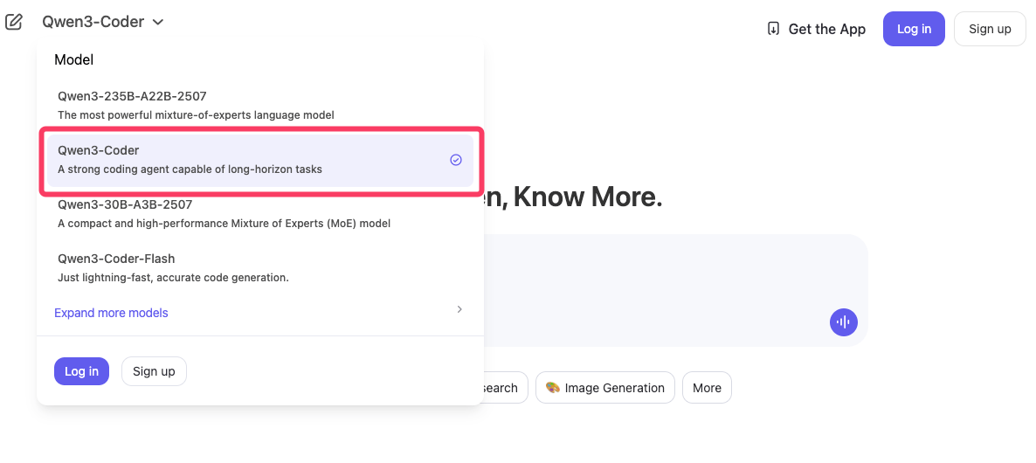Image resolution: width=1036 pixels, height=463 pixels.
Task: Open the Expand more models link
Action: (x=111, y=313)
